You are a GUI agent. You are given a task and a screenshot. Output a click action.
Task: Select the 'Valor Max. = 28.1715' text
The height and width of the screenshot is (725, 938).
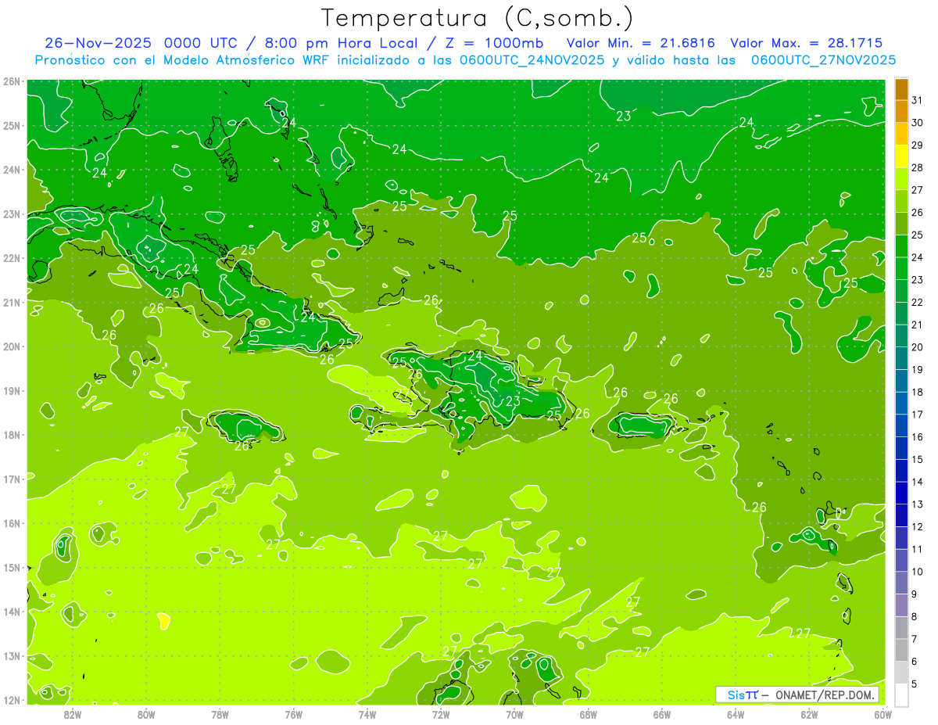(x=806, y=43)
